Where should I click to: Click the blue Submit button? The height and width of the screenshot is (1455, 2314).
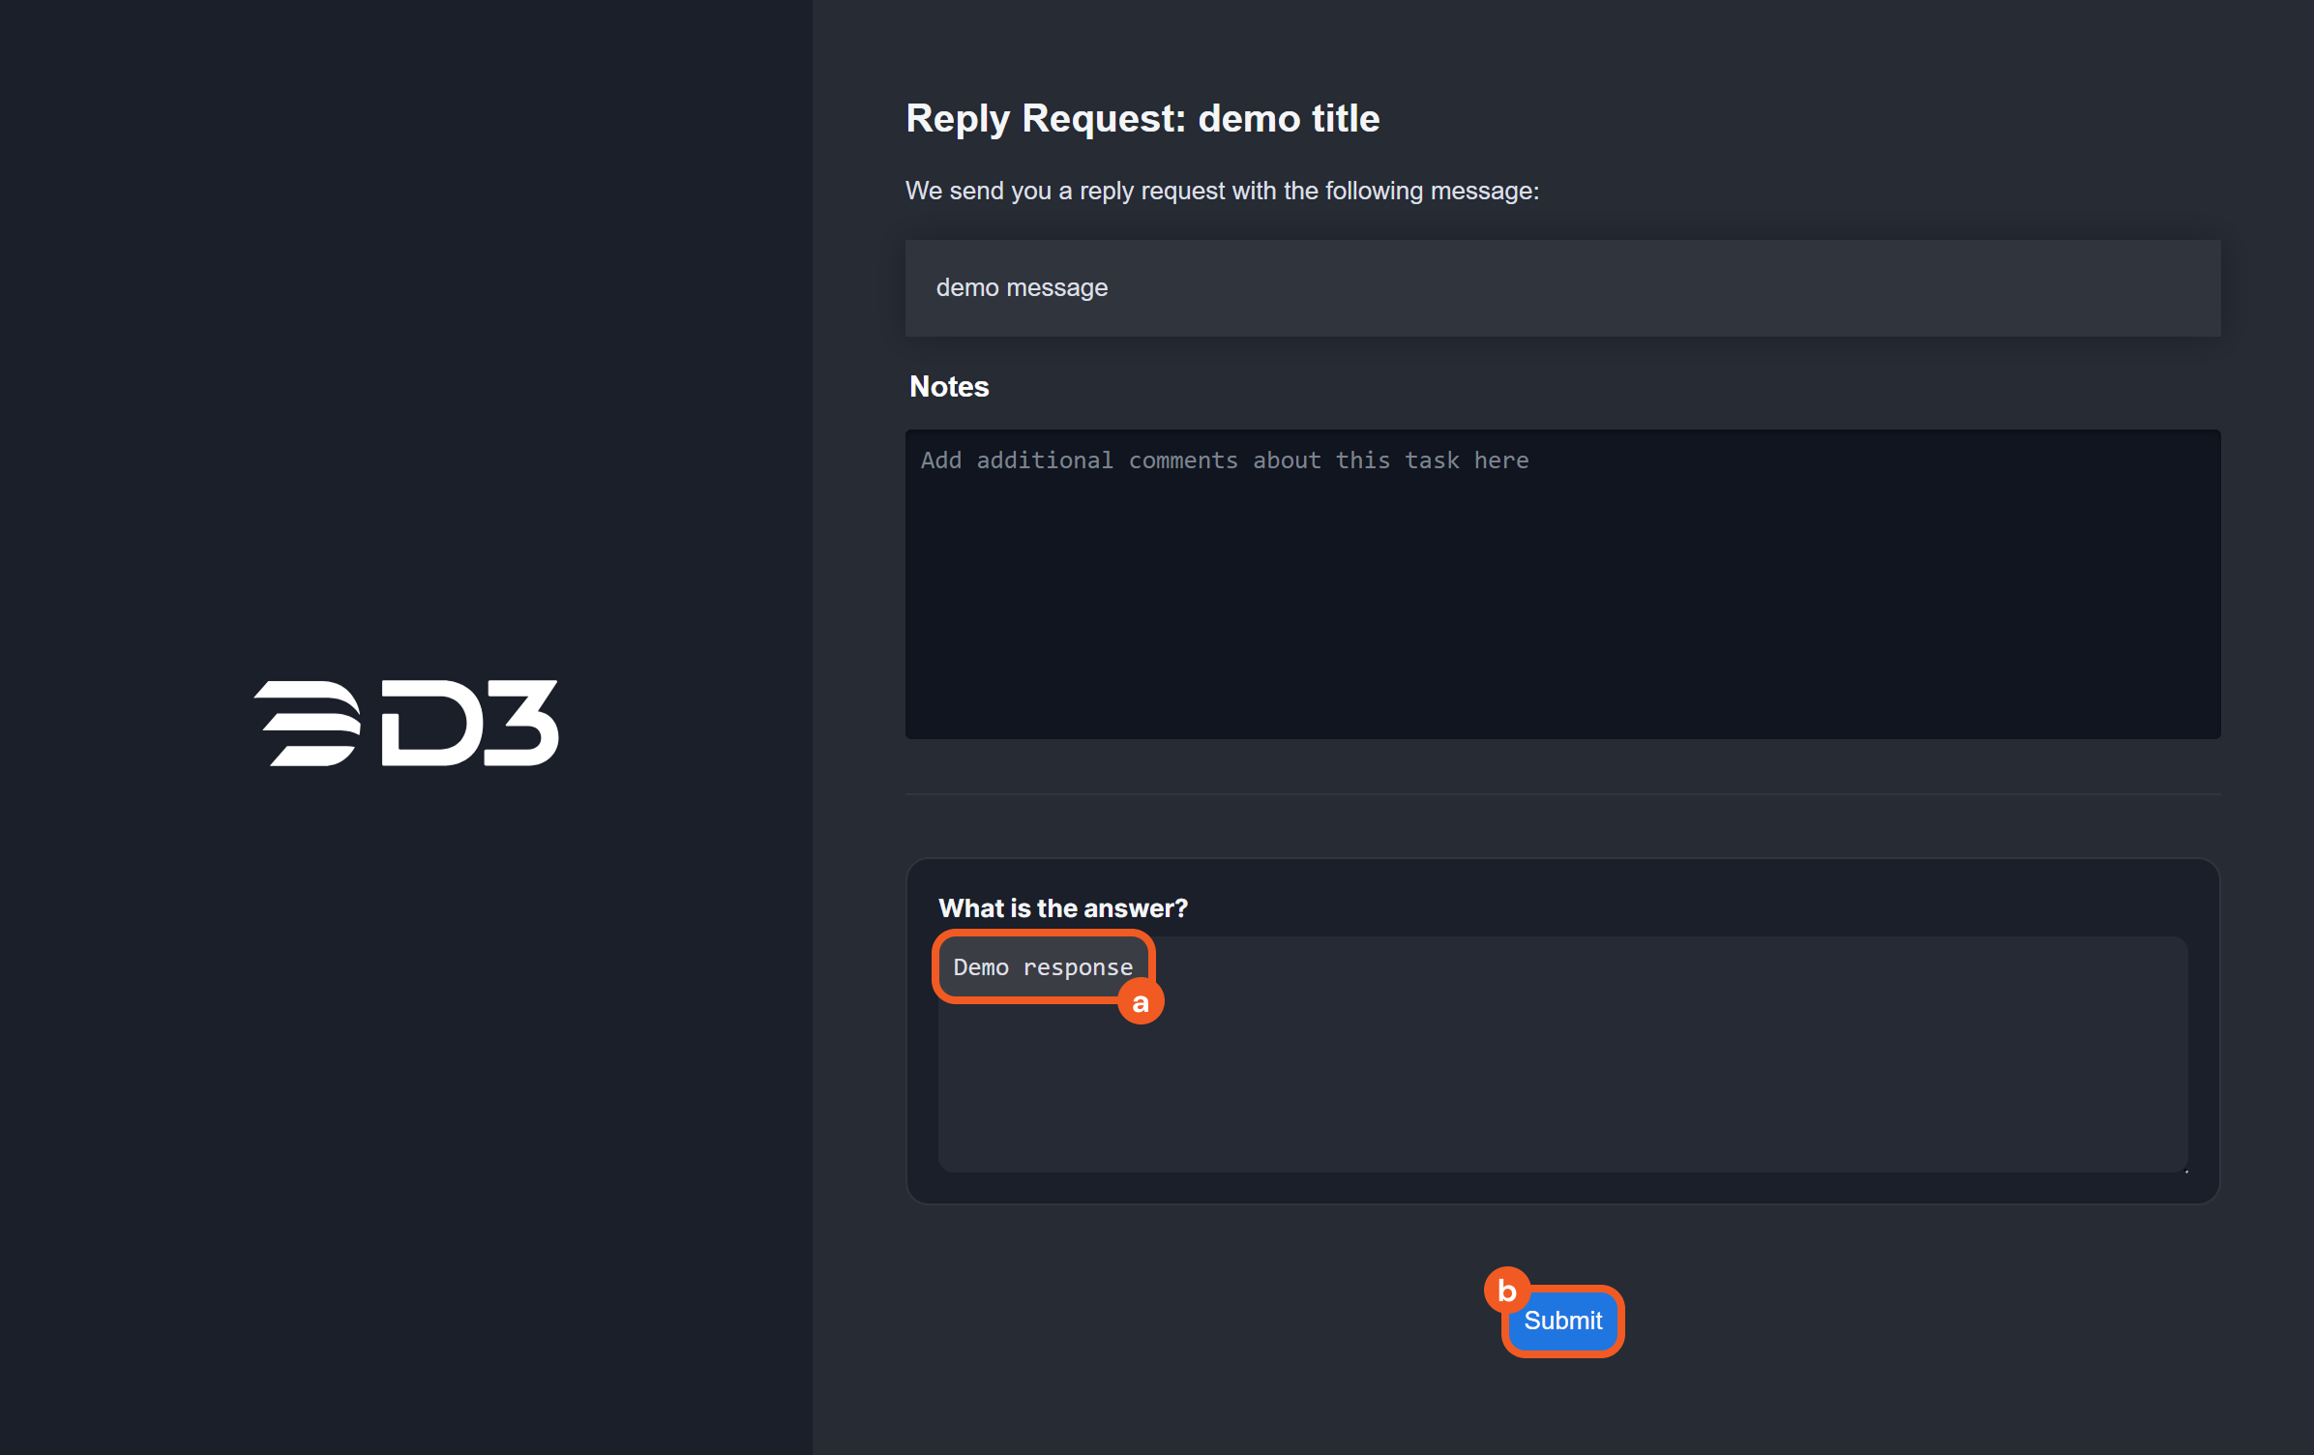tap(1562, 1321)
